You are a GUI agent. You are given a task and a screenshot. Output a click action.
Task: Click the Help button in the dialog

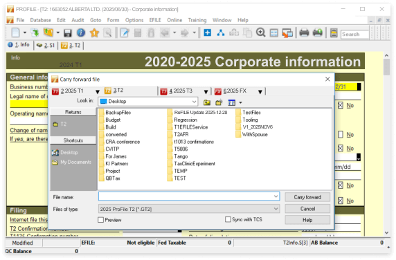307,220
